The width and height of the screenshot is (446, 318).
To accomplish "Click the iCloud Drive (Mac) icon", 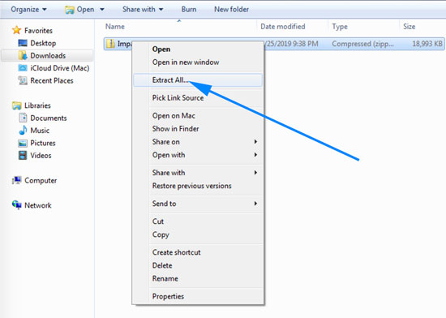I will pos(23,68).
